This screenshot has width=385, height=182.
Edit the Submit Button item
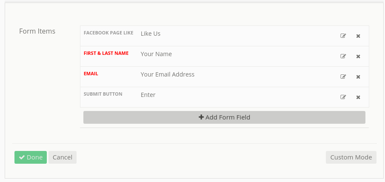pyautogui.click(x=343, y=97)
